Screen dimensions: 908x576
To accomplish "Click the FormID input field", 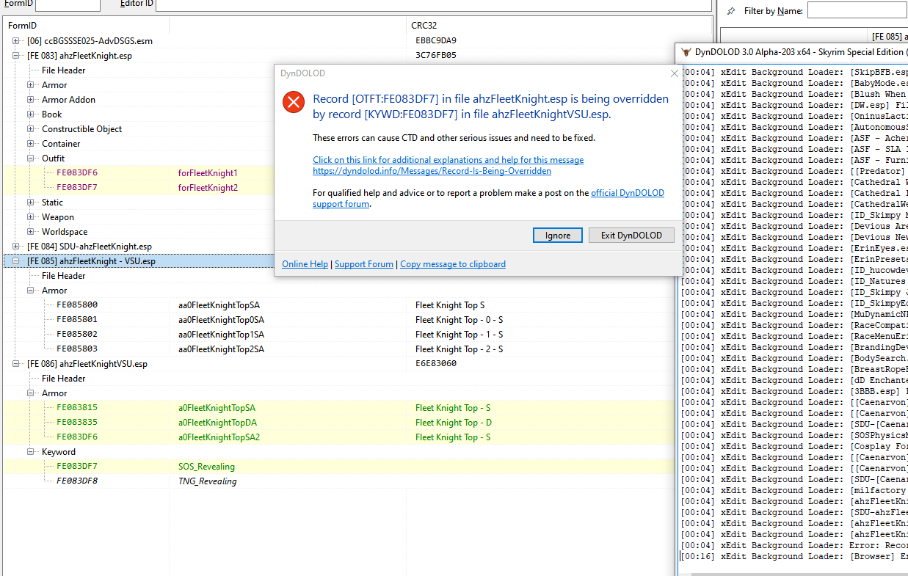I will (x=68, y=4).
